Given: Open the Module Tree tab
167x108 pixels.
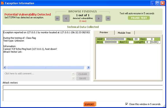Looking at the screenshot, I should coord(124,33).
